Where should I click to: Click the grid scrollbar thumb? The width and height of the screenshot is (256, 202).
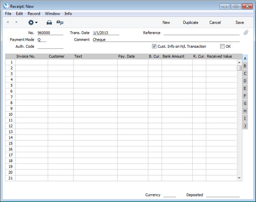tap(239, 68)
